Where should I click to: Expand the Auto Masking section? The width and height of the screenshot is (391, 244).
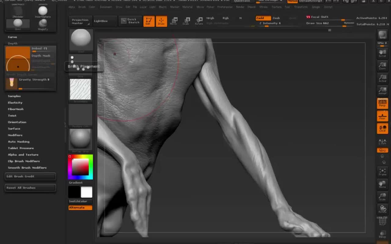(x=19, y=142)
